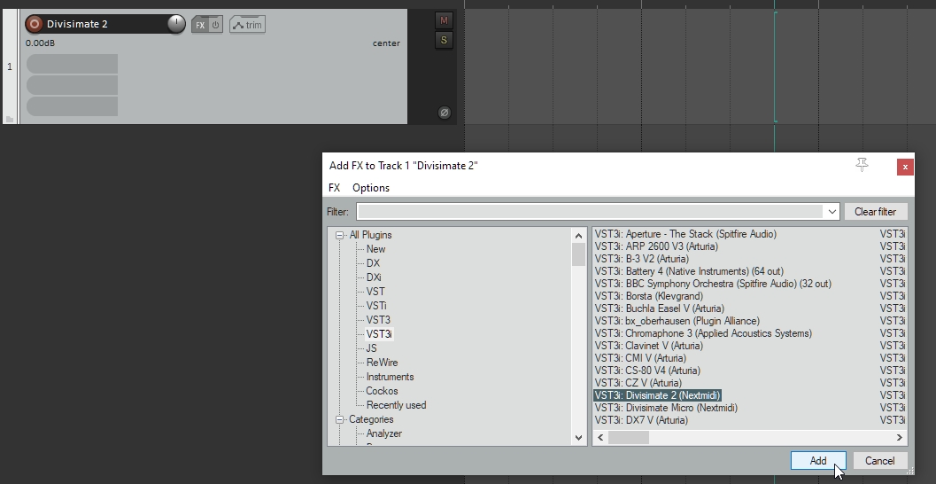Select the New plugin folder
The width and height of the screenshot is (936, 484).
(375, 249)
